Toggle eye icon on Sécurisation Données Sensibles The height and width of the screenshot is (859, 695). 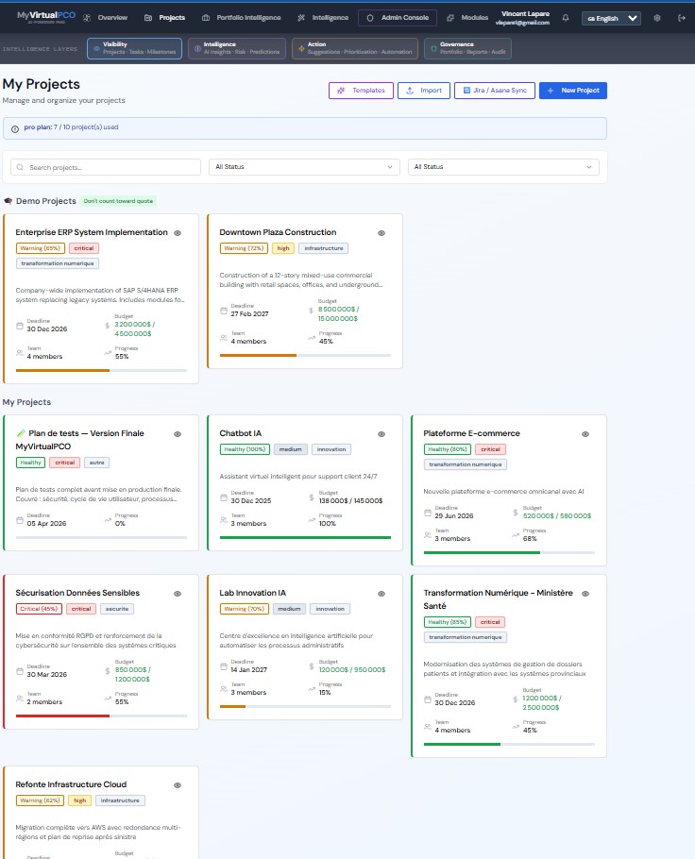click(x=178, y=594)
